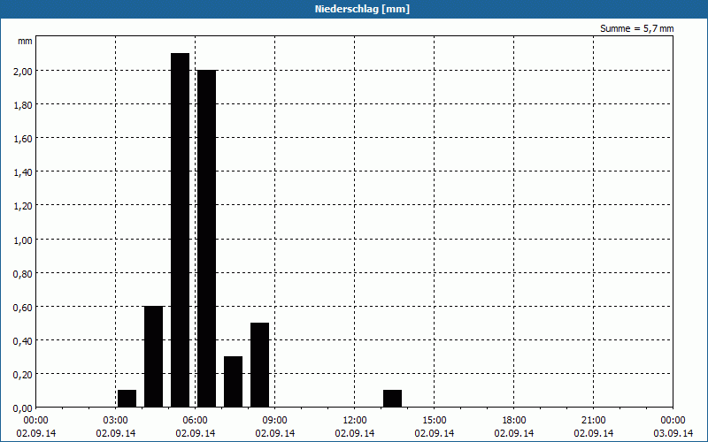
Task: Click the 2,00 mm bar after 06:00
Action: point(207,239)
